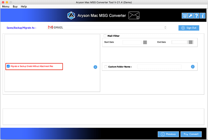Enable the Mail Filter checkbox

(105, 36)
